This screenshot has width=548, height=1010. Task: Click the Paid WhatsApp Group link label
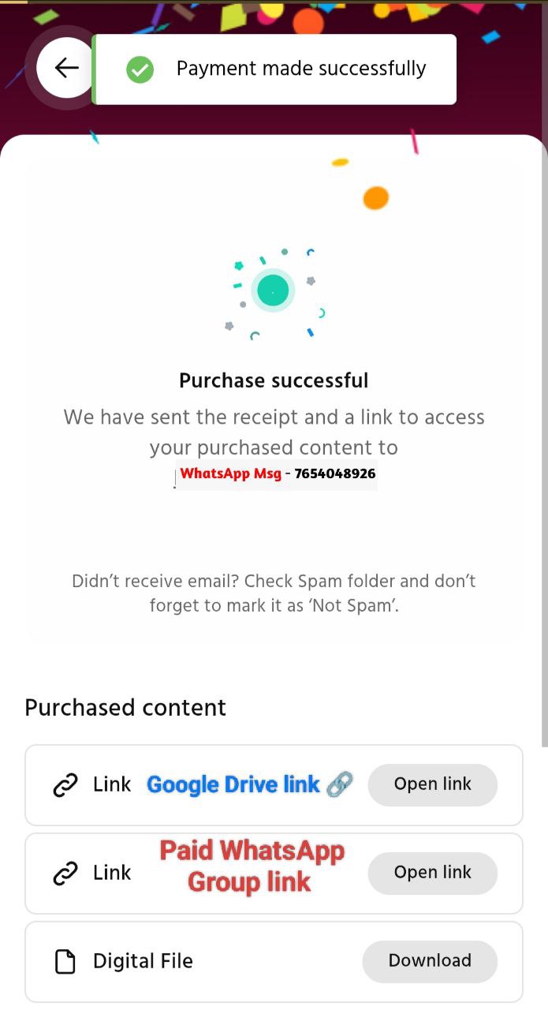252,866
